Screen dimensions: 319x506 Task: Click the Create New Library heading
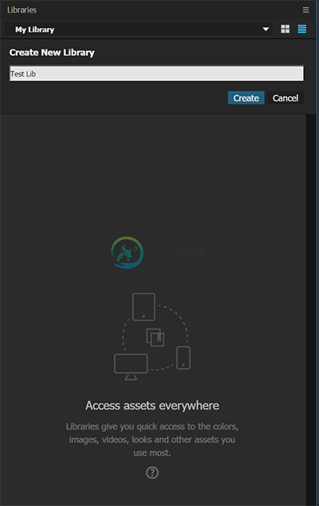[52, 53]
